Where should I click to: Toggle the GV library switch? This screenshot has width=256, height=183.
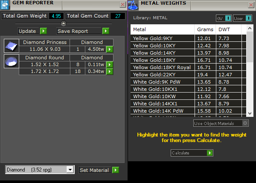pos(228,18)
